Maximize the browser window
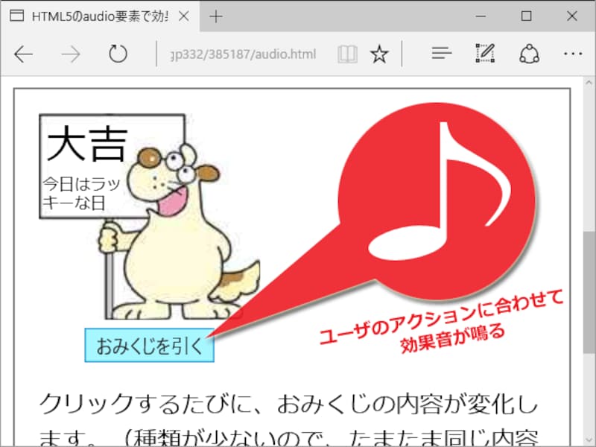 [526, 16]
